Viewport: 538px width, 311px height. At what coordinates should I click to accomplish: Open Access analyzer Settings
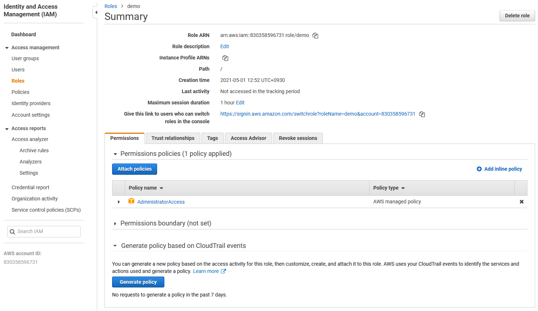coord(29,173)
